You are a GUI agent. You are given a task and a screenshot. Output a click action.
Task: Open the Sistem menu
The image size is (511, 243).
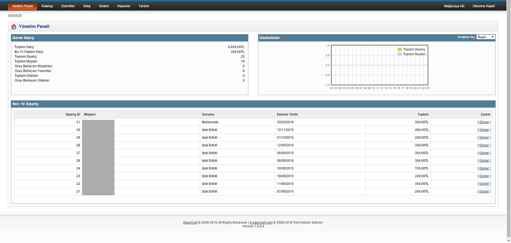[104, 6]
